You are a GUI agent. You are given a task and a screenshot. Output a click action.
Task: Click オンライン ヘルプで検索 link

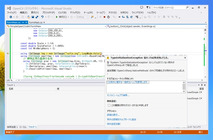click(118, 95)
